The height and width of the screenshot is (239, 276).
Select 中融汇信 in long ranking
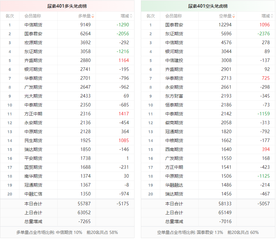click(x=33, y=194)
